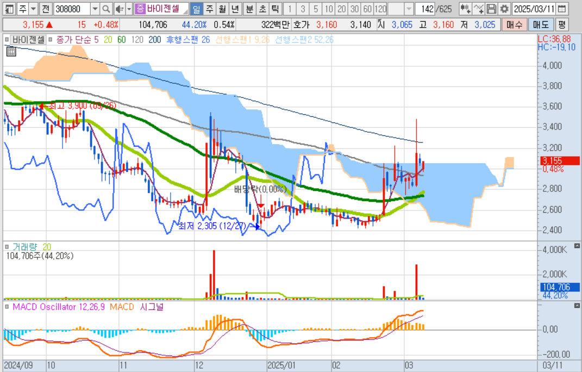The image size is (582, 372).
Task: Click the small square before 바이젠셀 legend
Action: 7,39
